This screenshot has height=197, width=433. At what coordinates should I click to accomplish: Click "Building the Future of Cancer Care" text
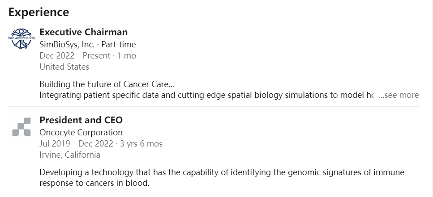point(107,84)
